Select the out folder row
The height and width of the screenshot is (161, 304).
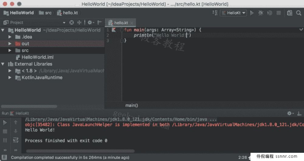tap(52, 44)
